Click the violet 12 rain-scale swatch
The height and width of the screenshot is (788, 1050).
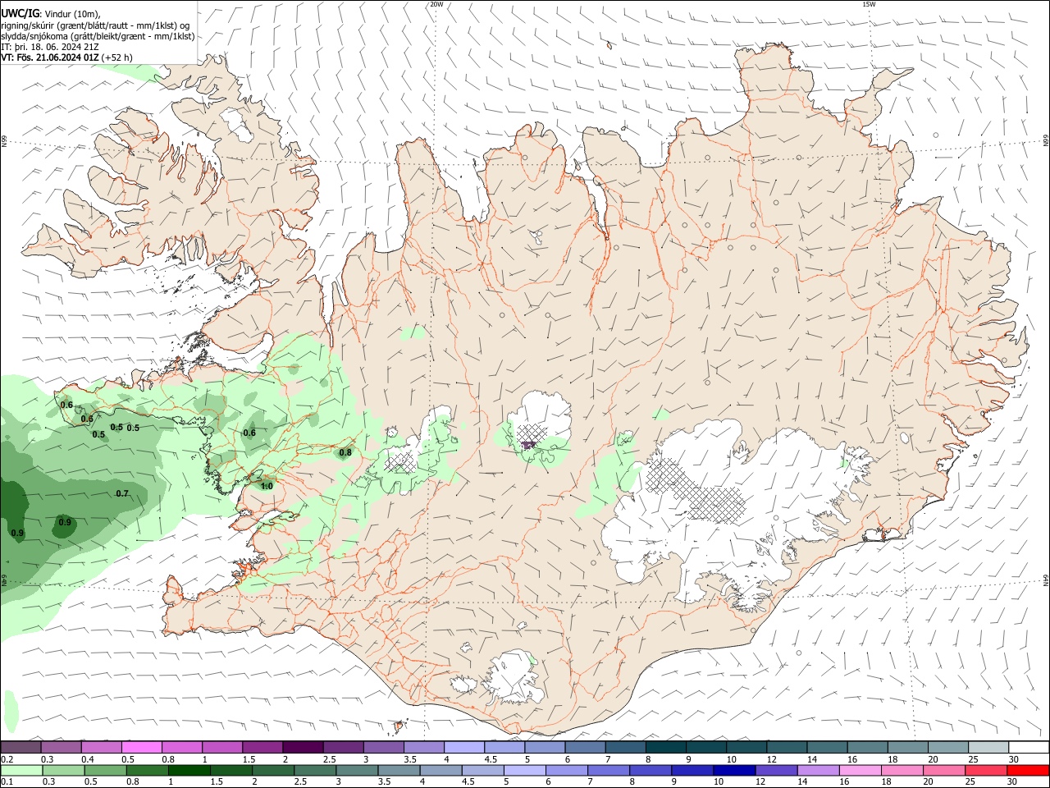click(776, 770)
